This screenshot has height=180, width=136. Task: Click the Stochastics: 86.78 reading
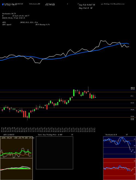tap(9, 14)
